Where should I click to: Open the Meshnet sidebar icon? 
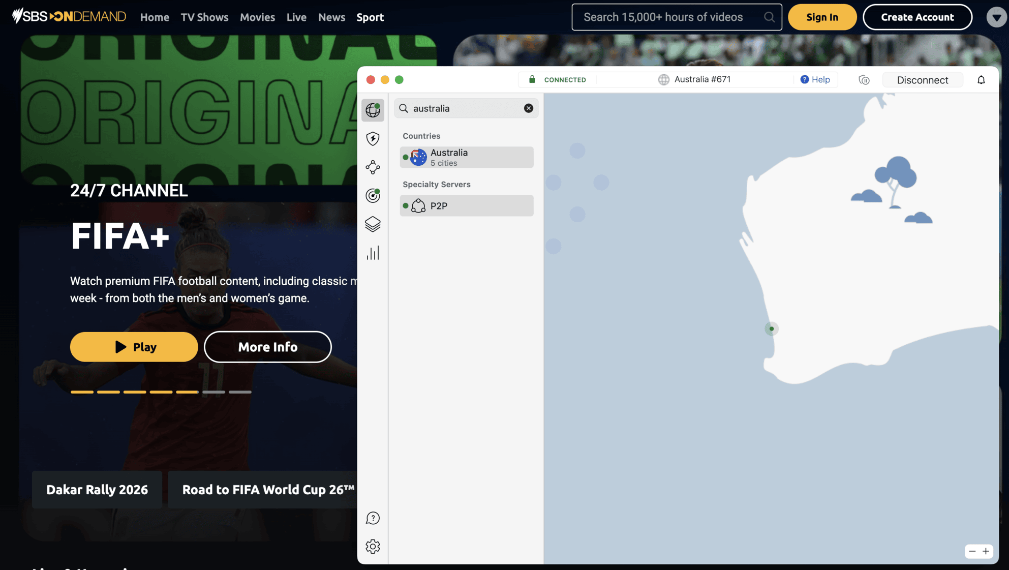(x=373, y=167)
